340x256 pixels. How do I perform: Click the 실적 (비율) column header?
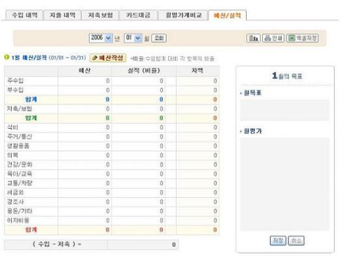(144, 71)
